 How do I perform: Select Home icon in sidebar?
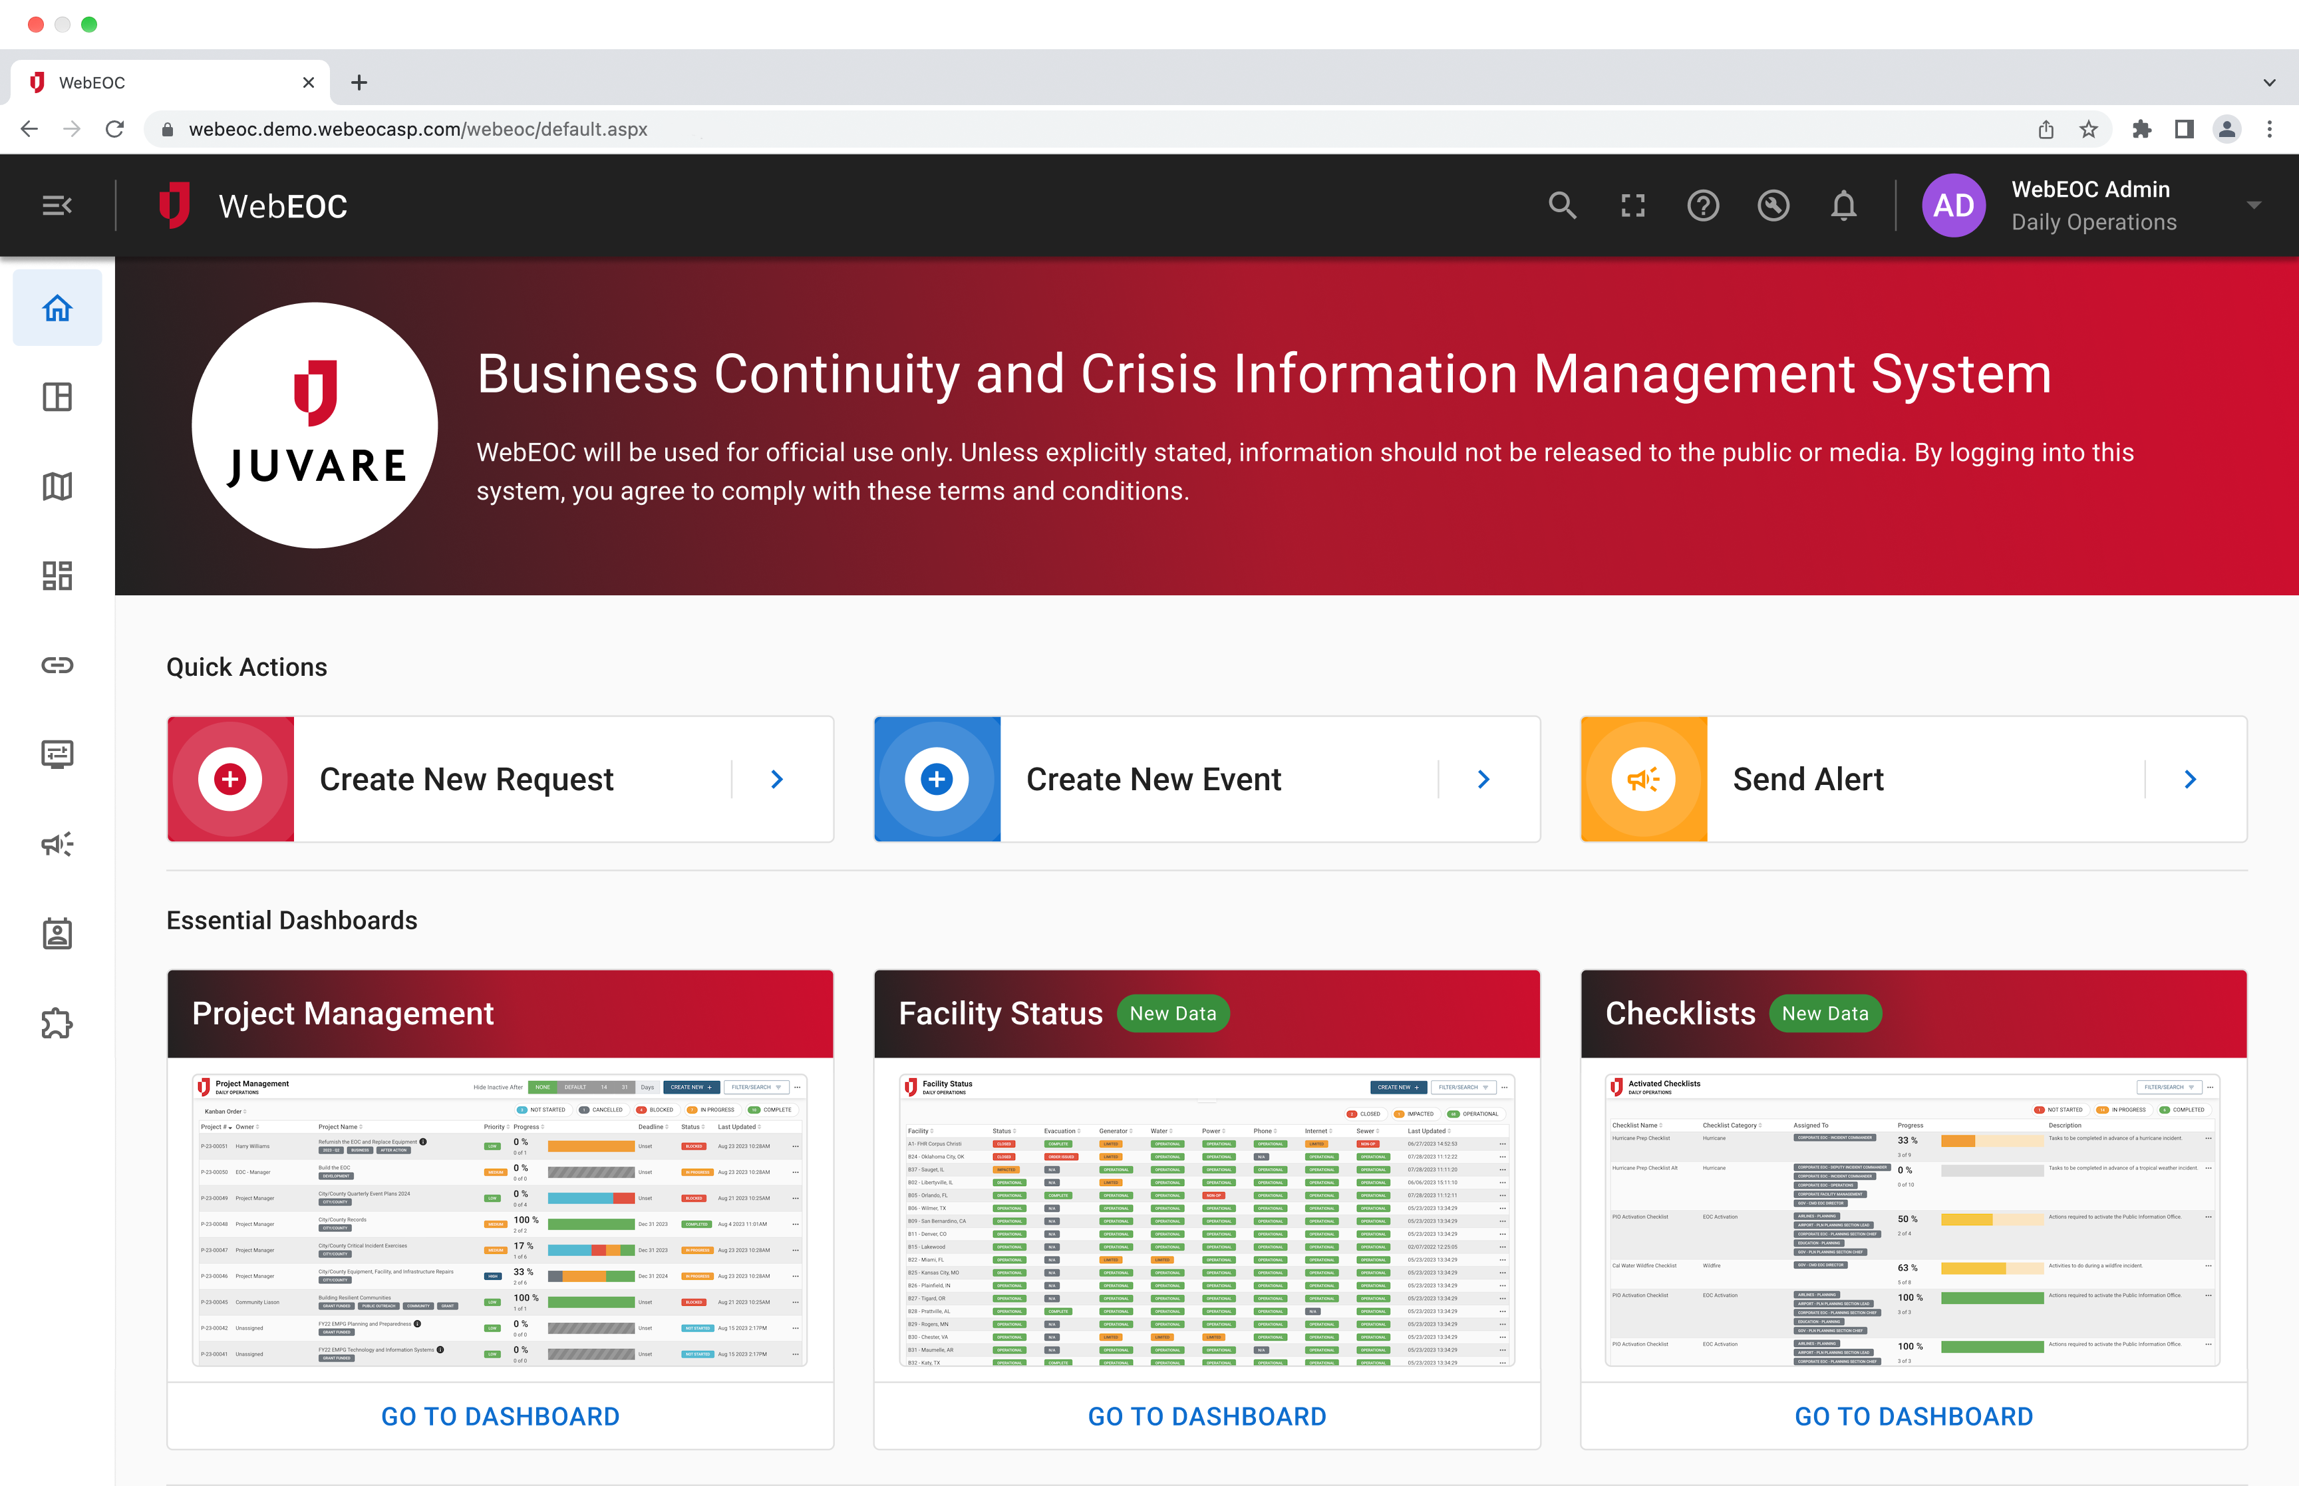pos(57,308)
